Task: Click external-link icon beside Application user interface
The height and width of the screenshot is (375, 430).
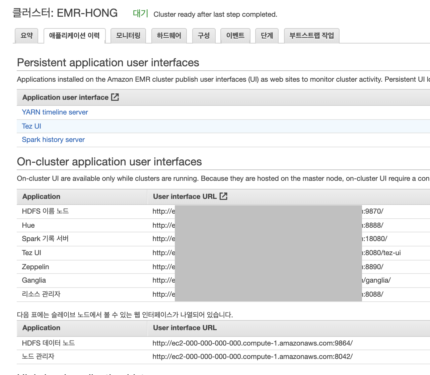Action: click(x=115, y=97)
